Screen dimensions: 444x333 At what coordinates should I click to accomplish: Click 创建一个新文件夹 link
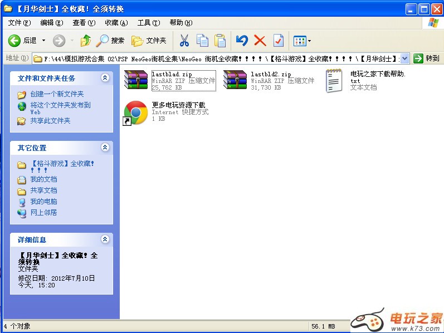(x=57, y=94)
